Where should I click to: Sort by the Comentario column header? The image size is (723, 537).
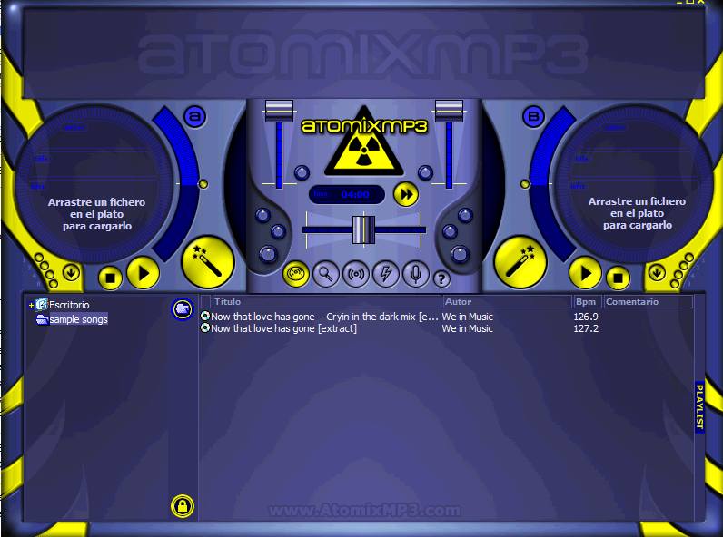tap(648, 302)
